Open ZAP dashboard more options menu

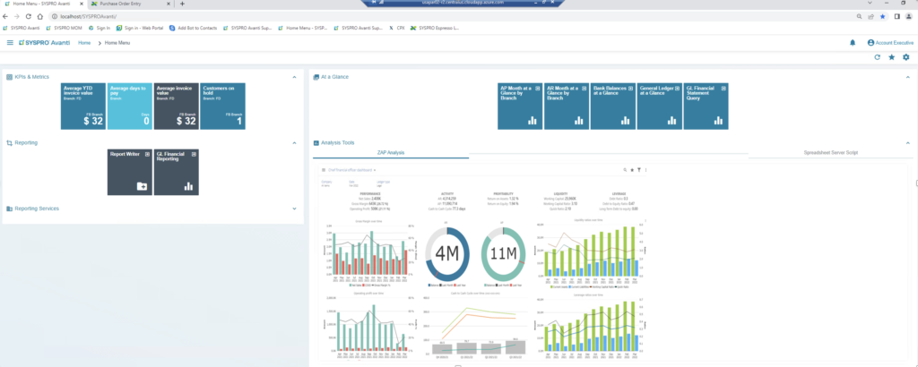pos(645,170)
